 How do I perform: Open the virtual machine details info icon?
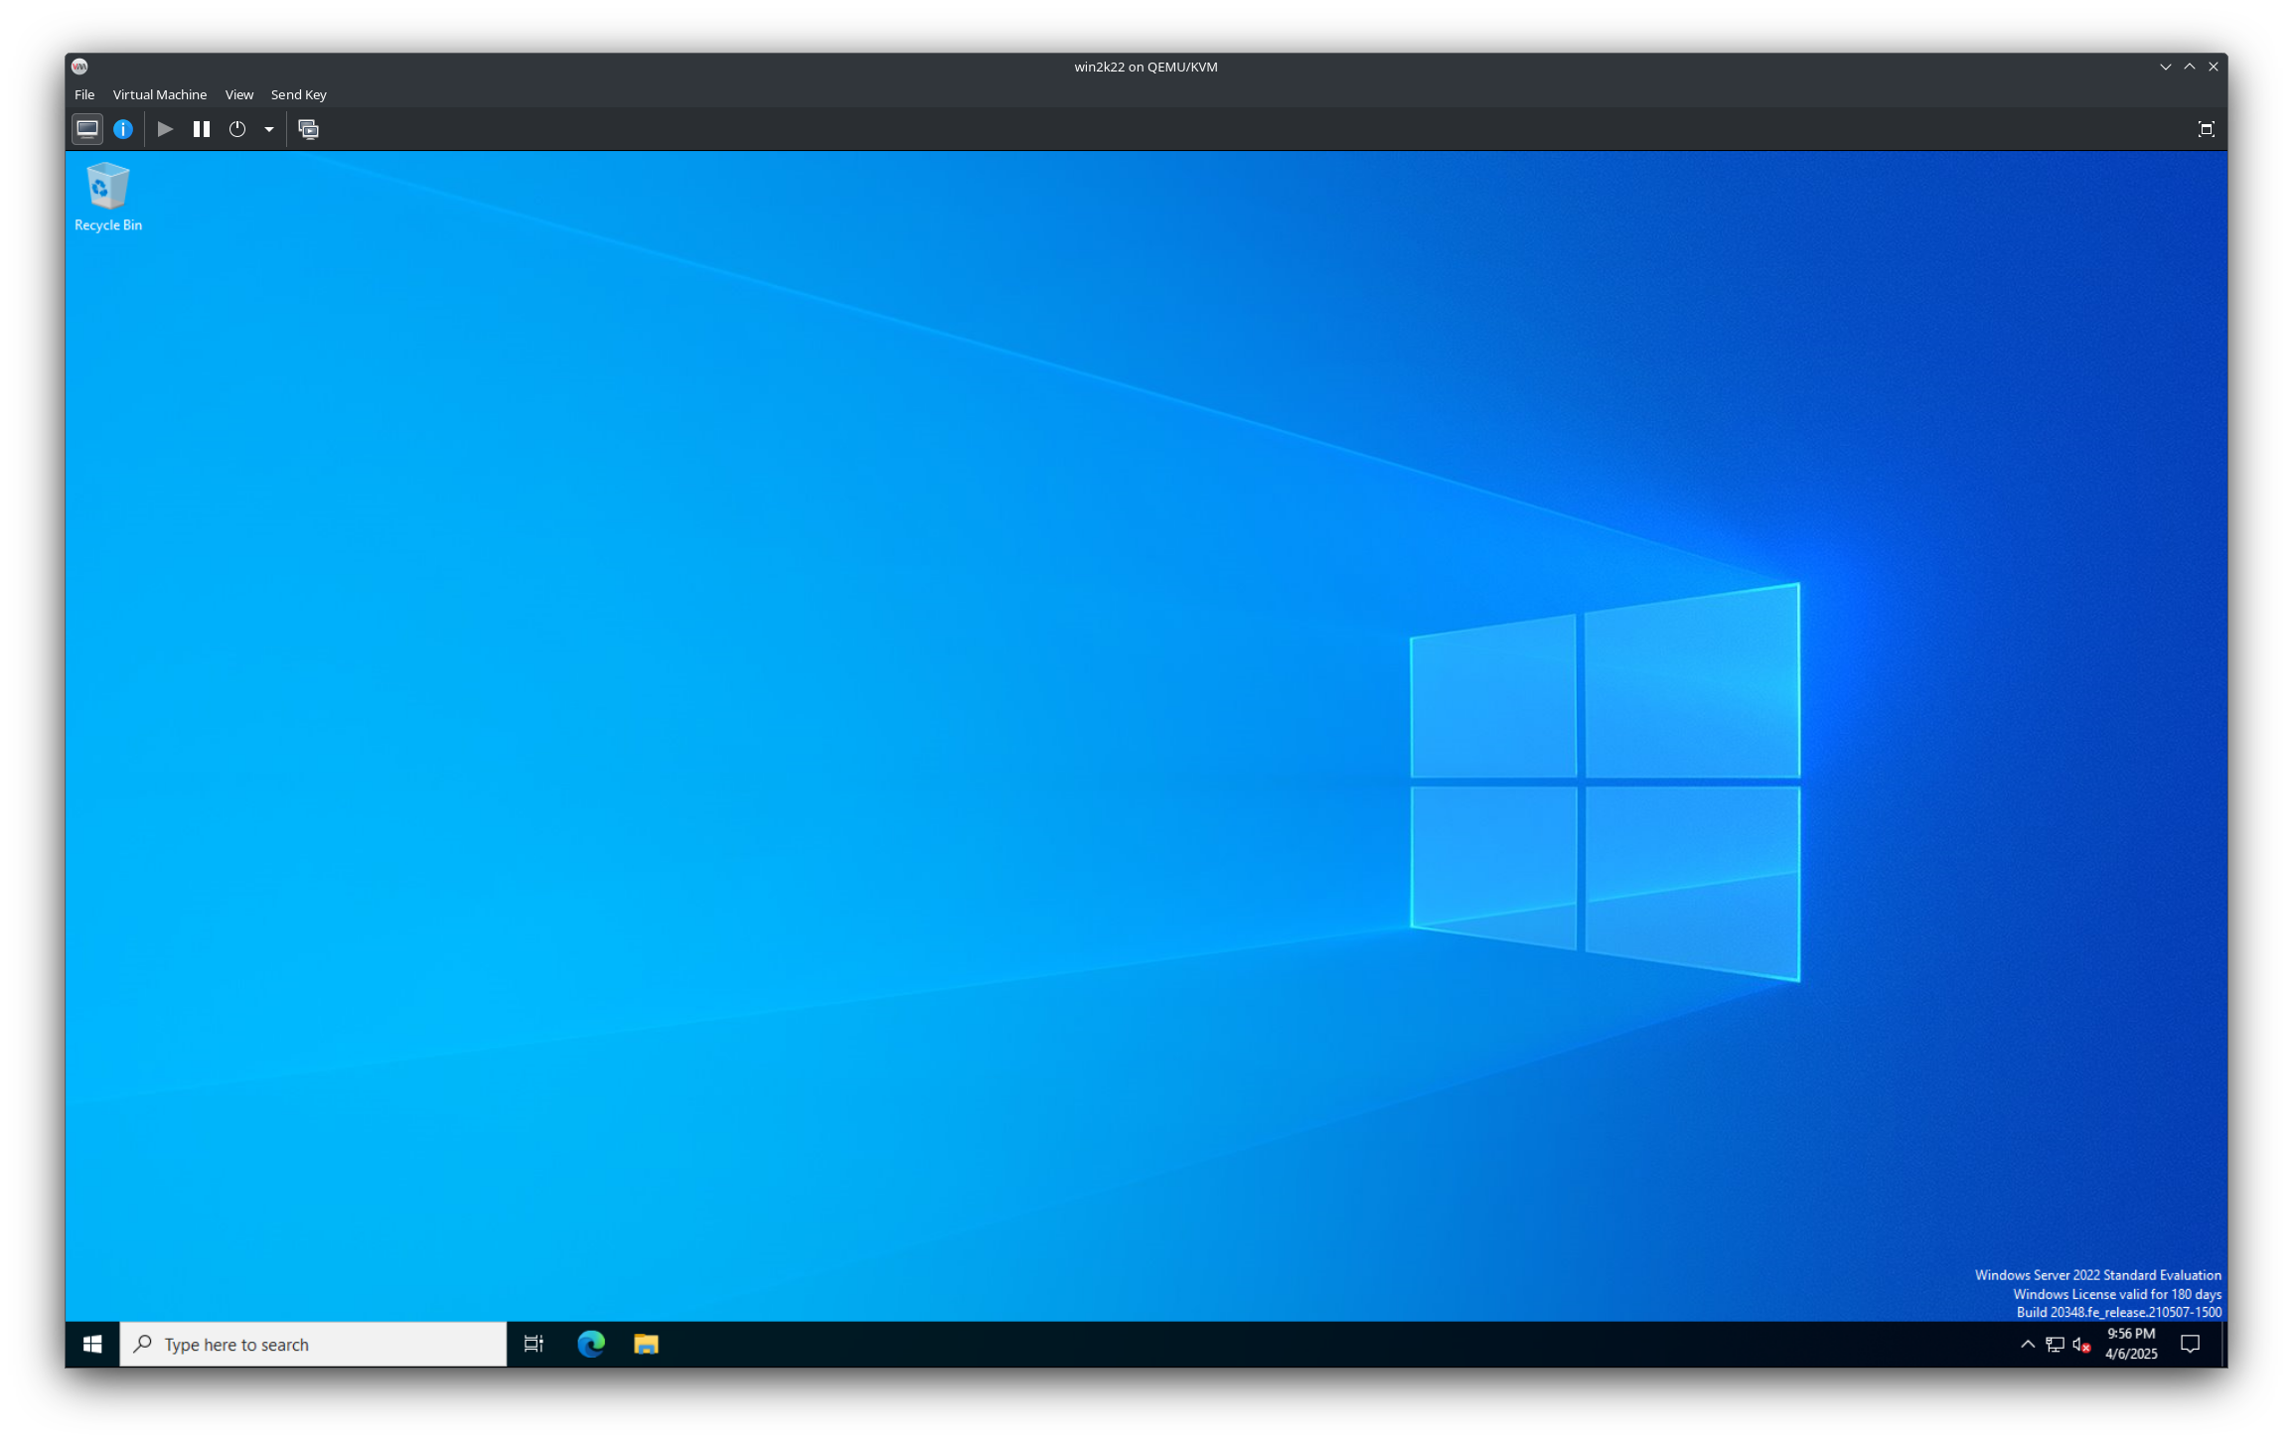[123, 129]
